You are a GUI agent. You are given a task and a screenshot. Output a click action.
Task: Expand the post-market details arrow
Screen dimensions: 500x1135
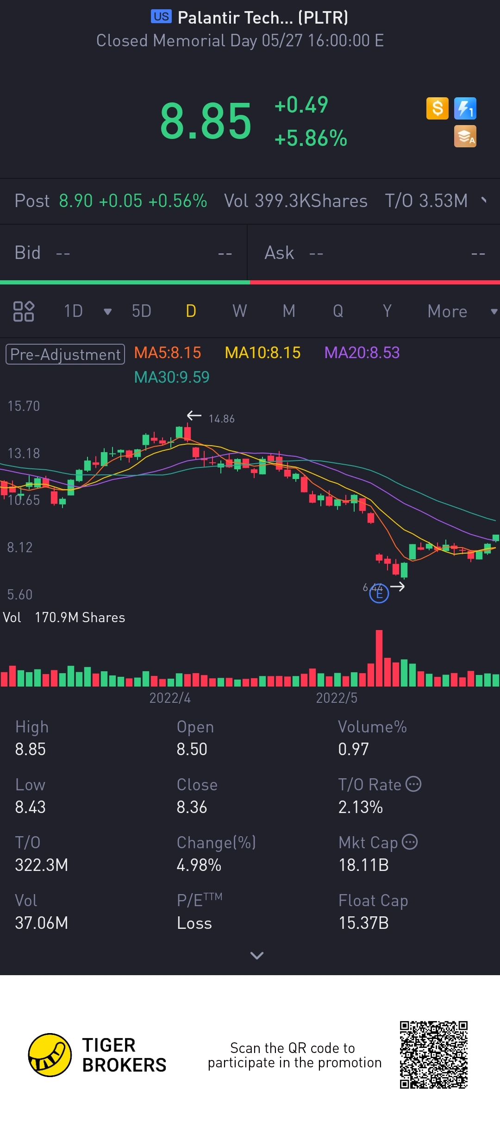(484, 200)
